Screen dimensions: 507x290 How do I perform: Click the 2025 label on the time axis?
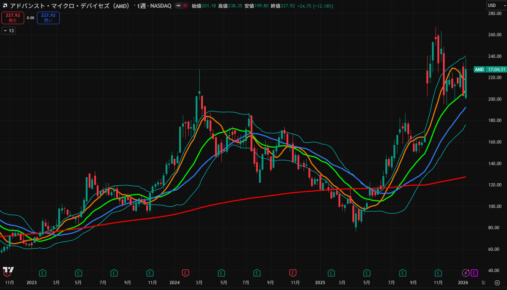(x=319, y=282)
